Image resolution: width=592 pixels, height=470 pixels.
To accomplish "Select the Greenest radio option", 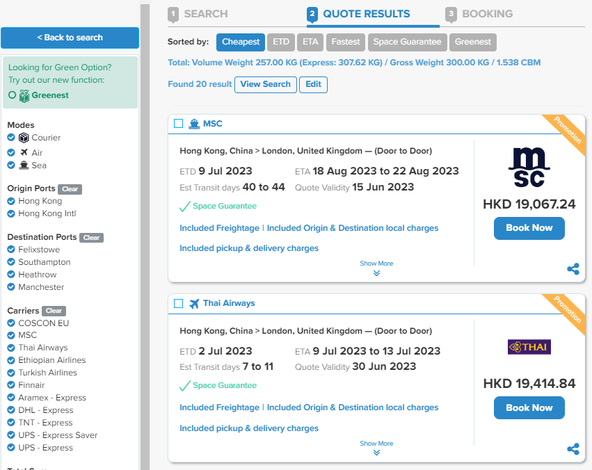I will coord(13,95).
